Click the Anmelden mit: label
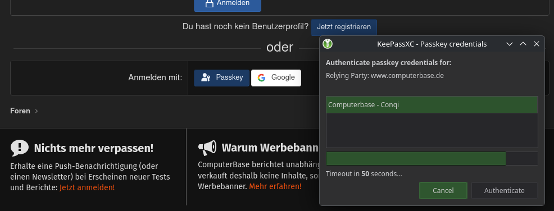 (x=155, y=77)
